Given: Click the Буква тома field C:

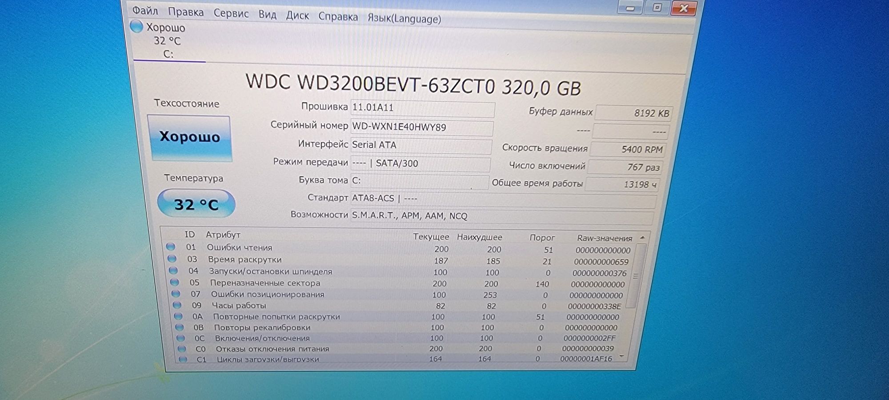Looking at the screenshot, I should (x=419, y=181).
